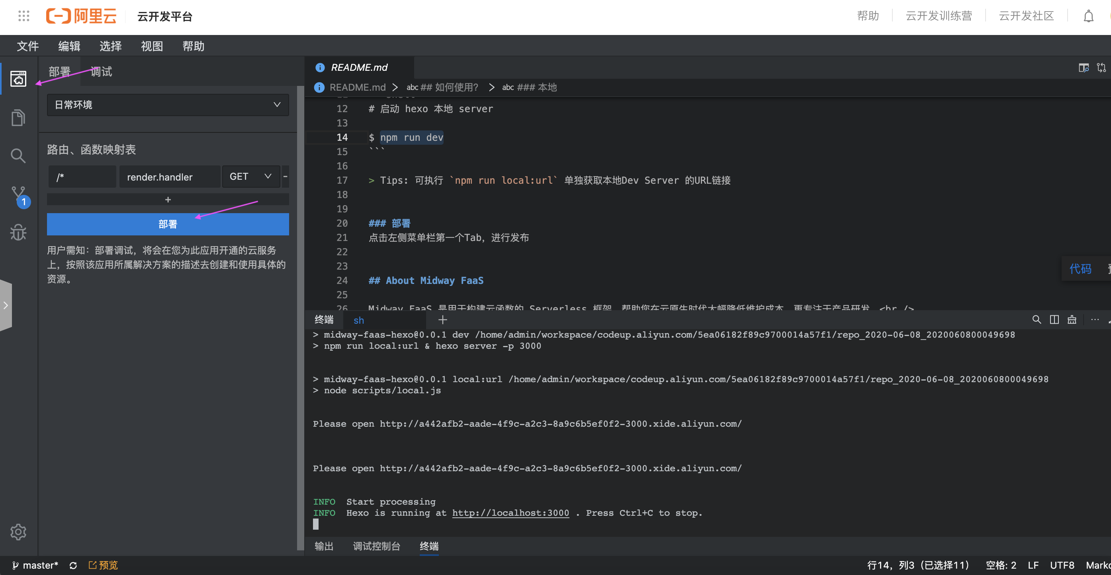Open the 日常环境 environment dropdown
Image resolution: width=1111 pixels, height=575 pixels.
point(168,105)
